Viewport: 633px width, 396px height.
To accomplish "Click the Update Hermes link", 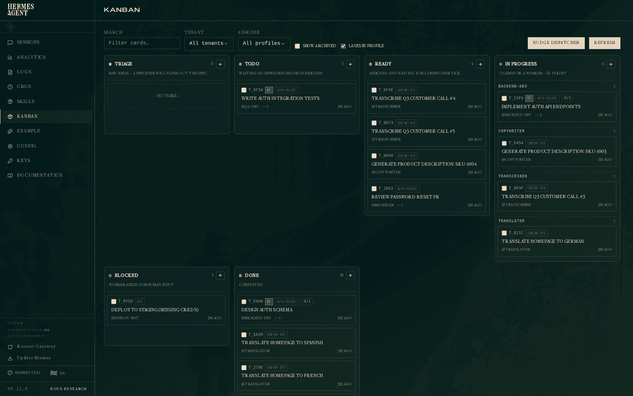I will [x=34, y=358].
